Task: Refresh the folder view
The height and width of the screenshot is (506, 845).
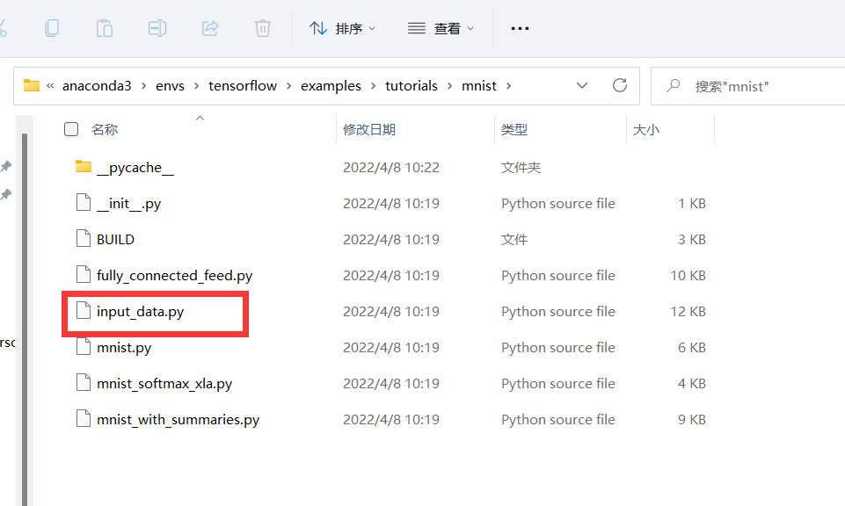Action: (x=619, y=85)
